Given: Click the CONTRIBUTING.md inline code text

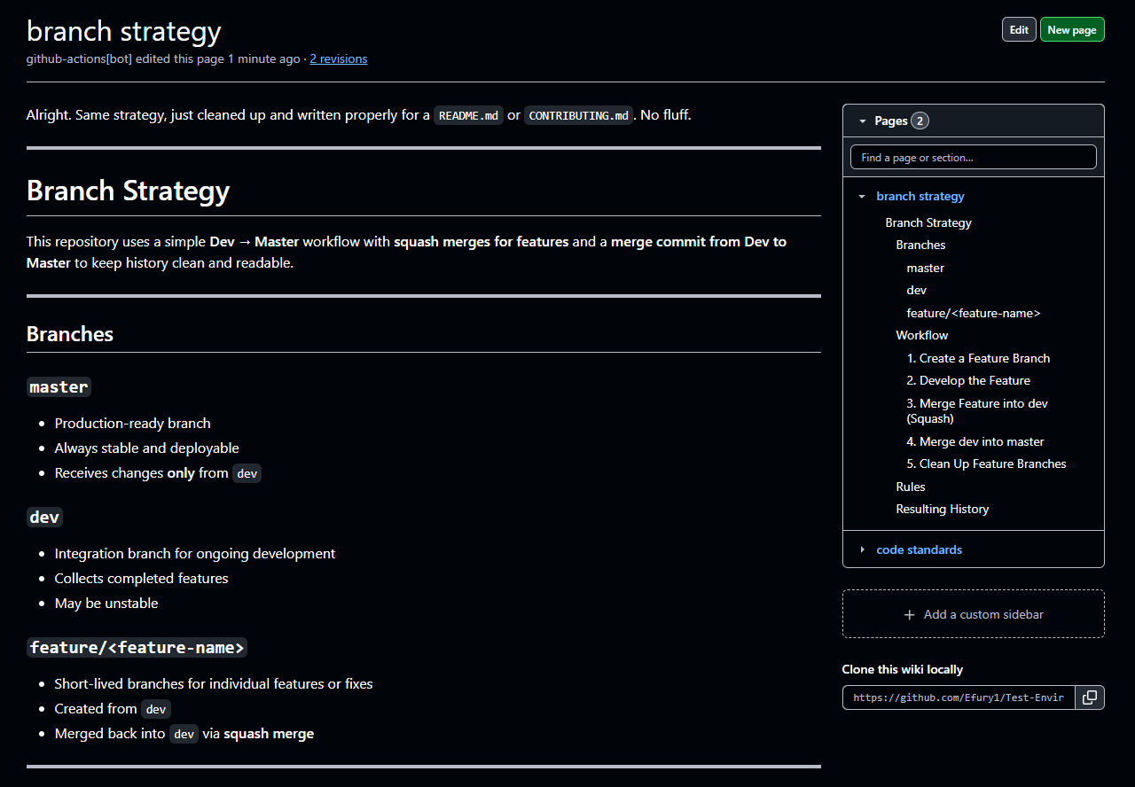Looking at the screenshot, I should click(x=579, y=115).
